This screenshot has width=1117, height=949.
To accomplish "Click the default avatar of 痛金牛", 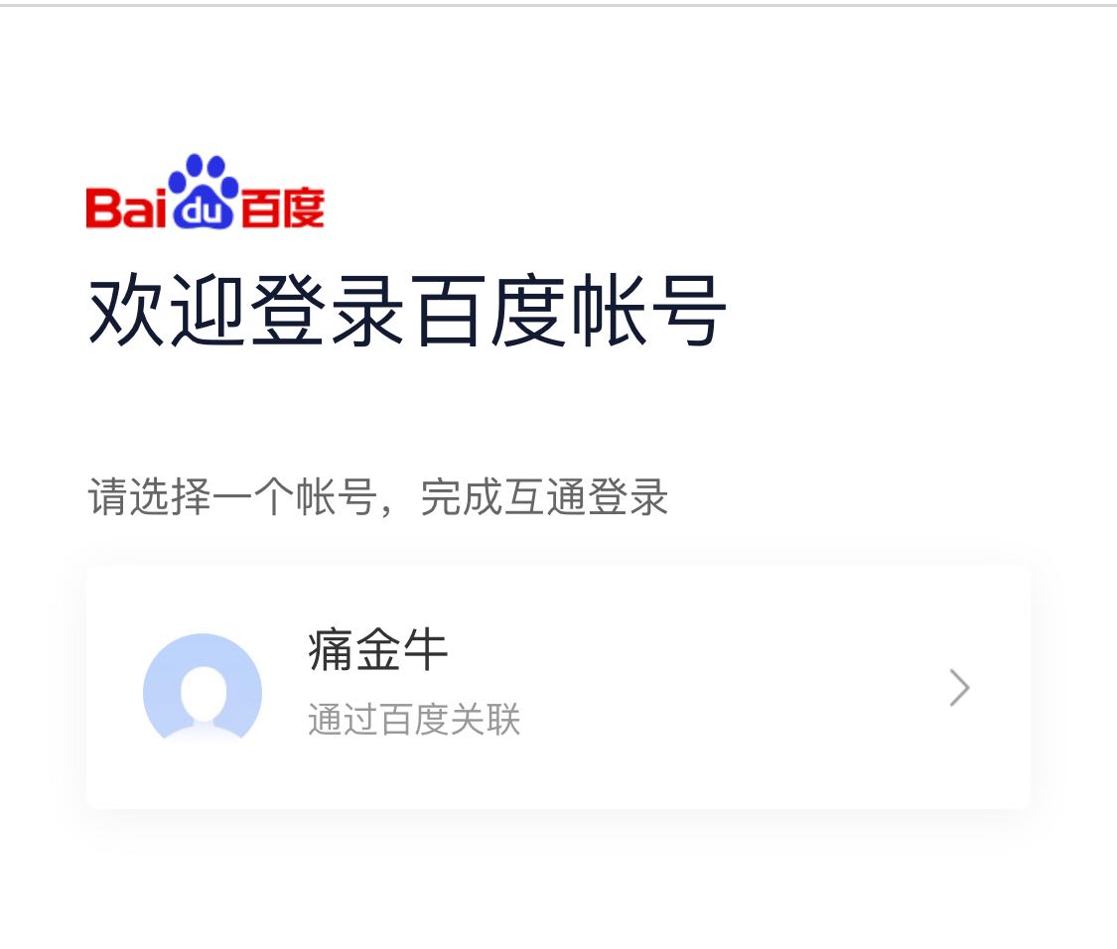I will click(x=203, y=687).
